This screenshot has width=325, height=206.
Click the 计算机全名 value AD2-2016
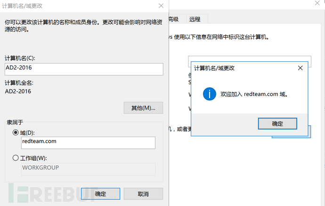tap(18, 91)
